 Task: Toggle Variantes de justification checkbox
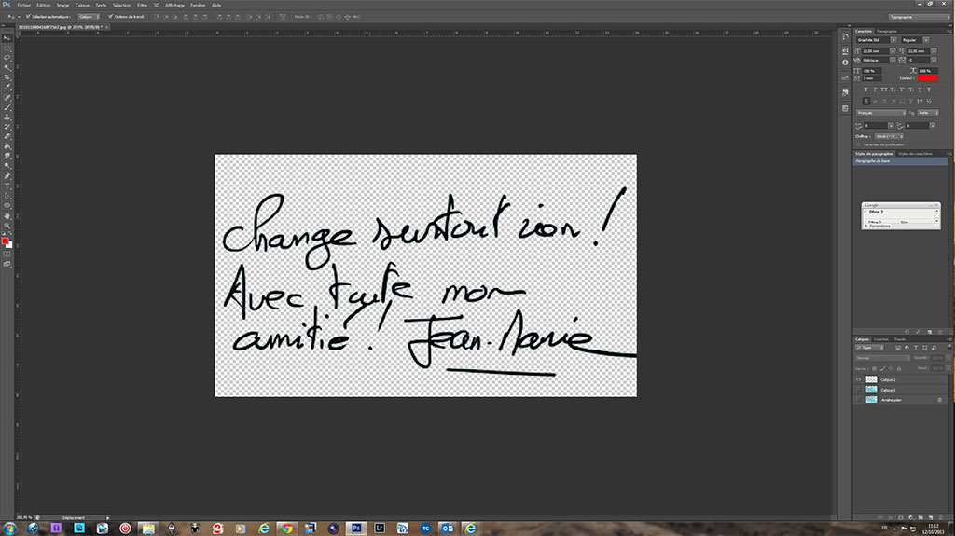pos(858,144)
